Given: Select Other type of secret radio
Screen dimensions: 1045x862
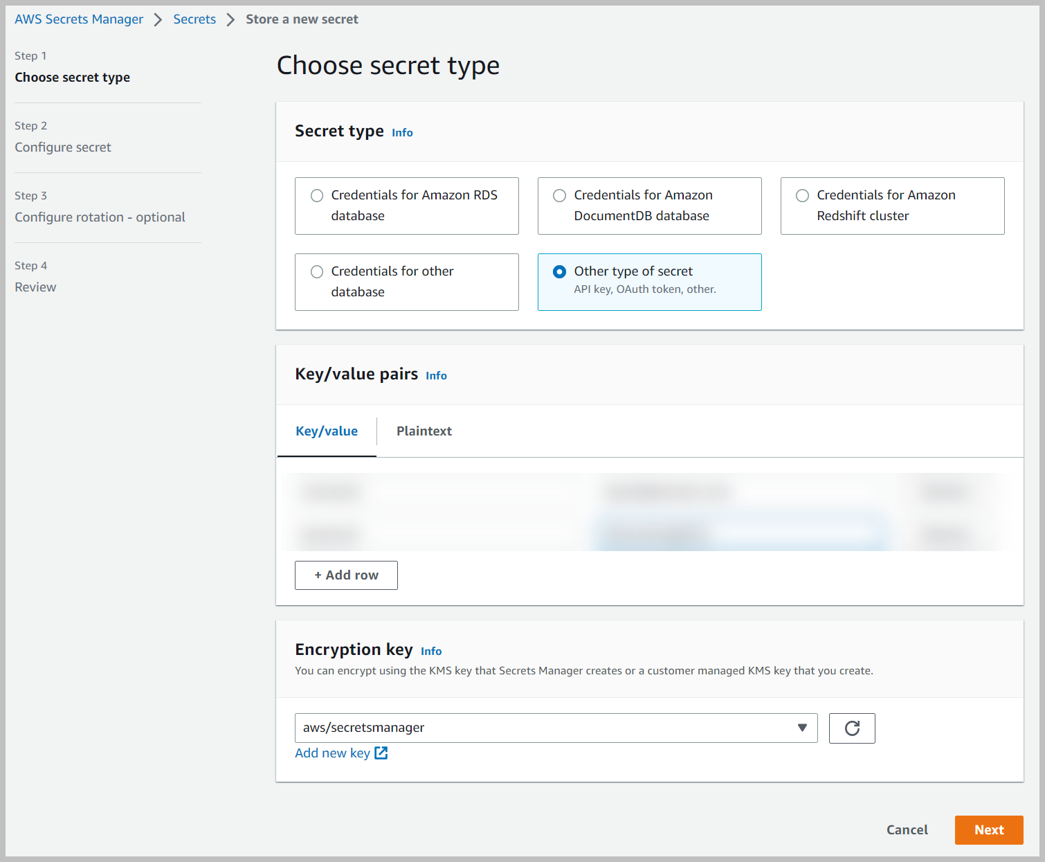Looking at the screenshot, I should pos(560,271).
